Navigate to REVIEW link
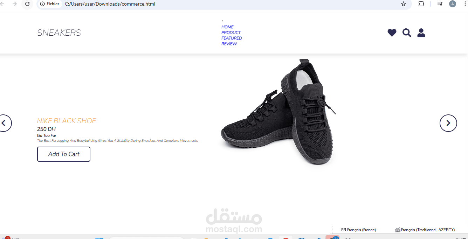The width and height of the screenshot is (468, 239). [x=229, y=44]
